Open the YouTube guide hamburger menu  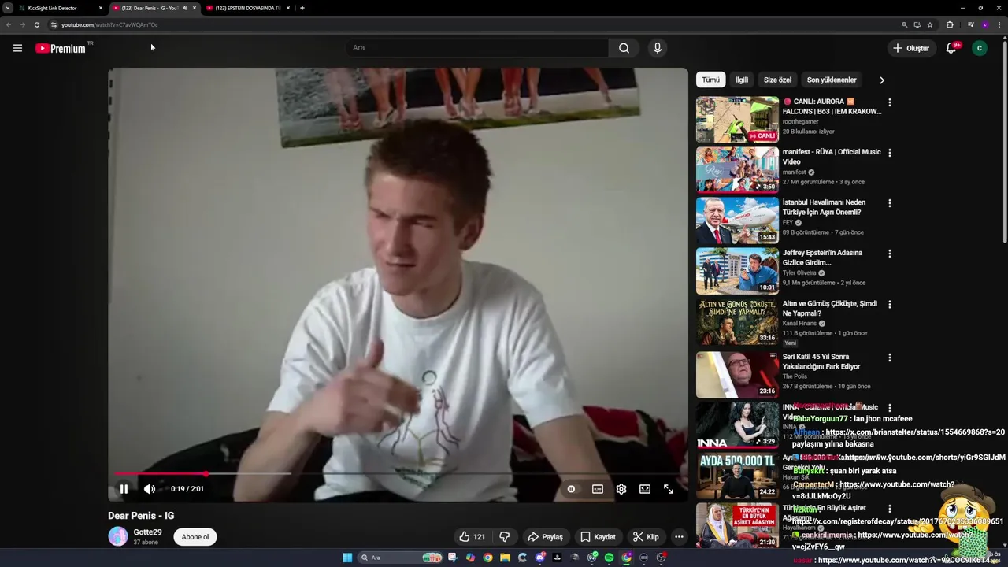coord(17,48)
